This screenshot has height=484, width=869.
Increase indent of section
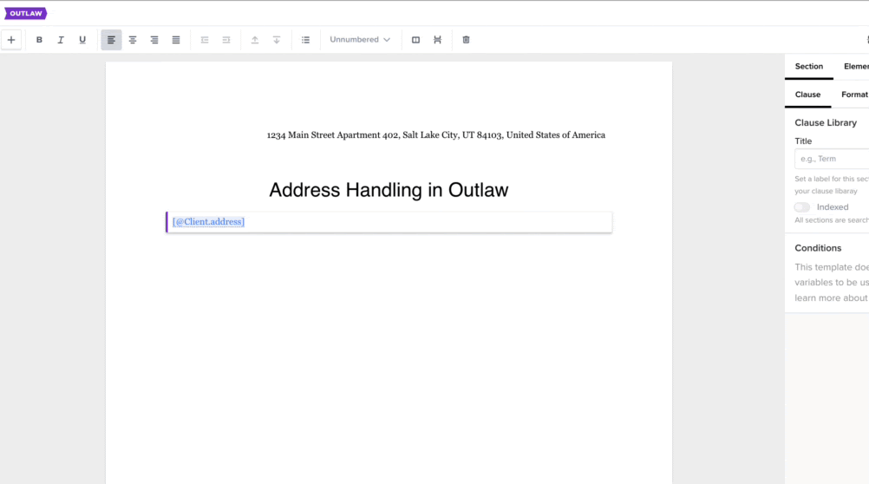click(x=226, y=40)
